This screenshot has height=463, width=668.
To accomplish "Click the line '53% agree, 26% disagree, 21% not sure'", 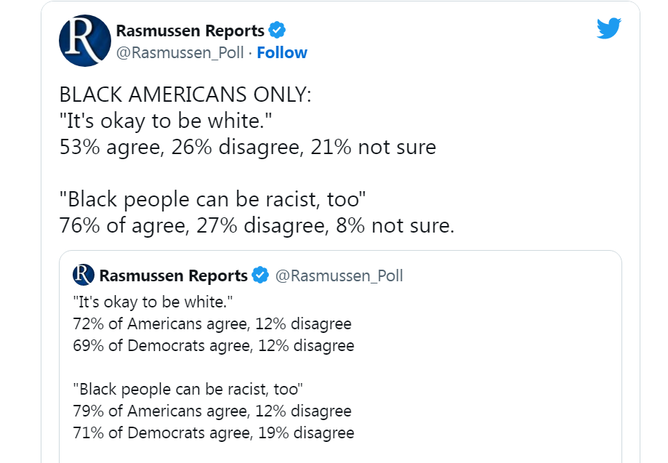I will 248,147.
